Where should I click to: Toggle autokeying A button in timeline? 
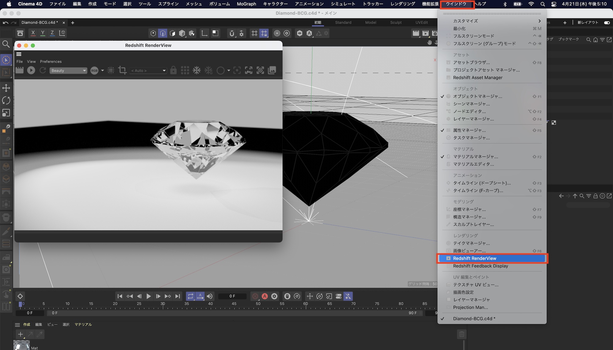[265, 296]
